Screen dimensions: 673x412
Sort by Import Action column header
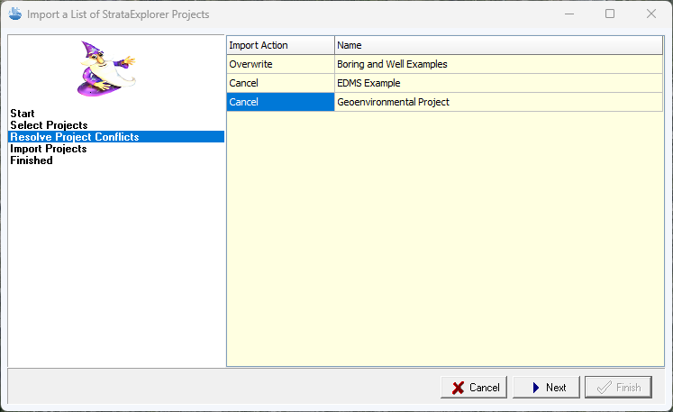[x=279, y=45]
